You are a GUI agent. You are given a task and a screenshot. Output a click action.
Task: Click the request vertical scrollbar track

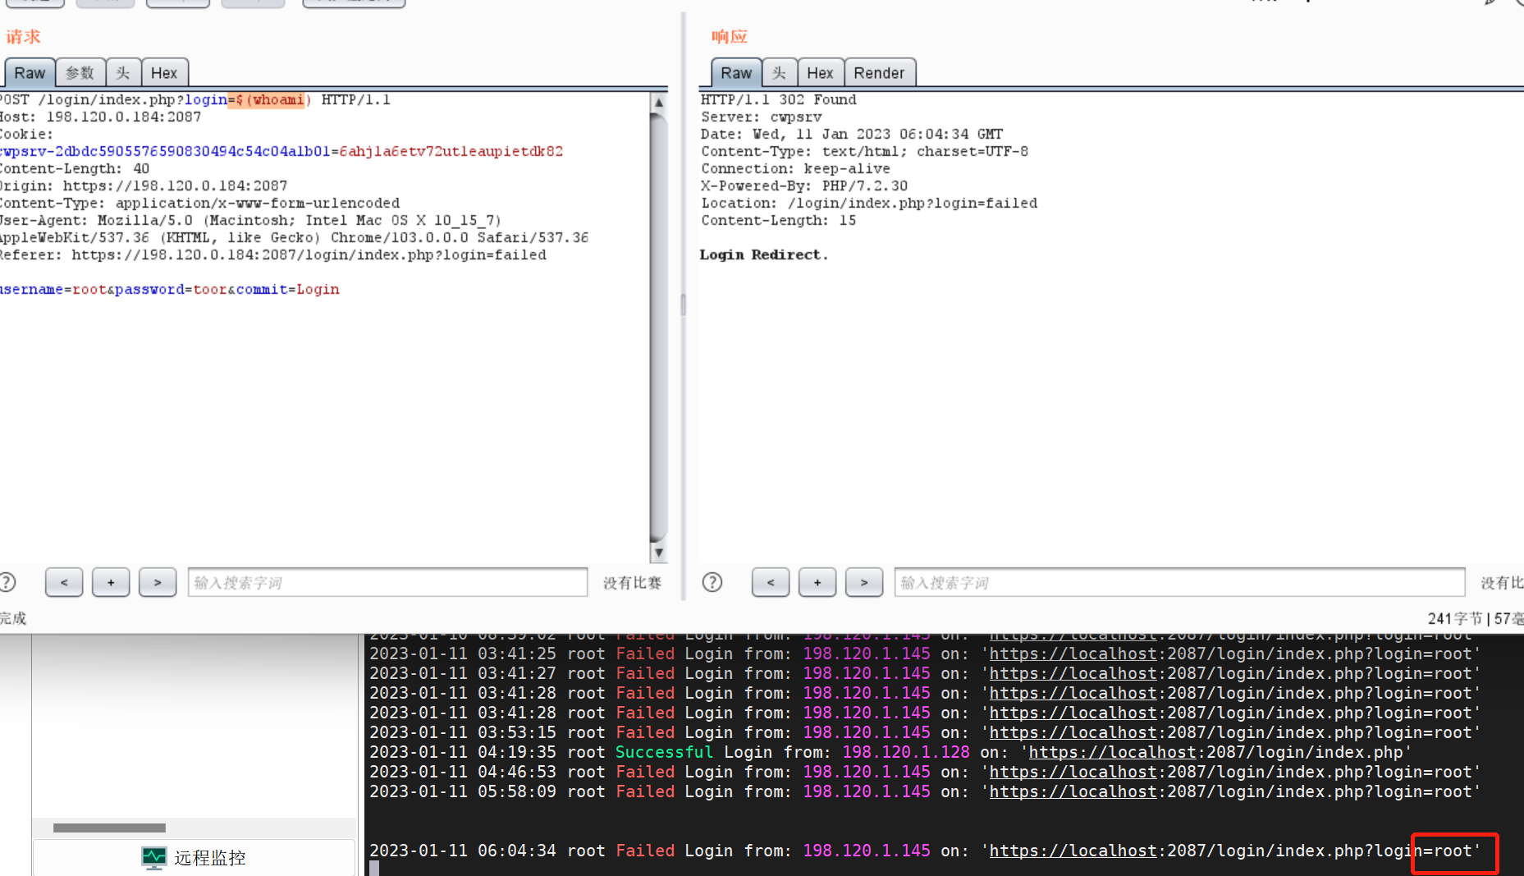[x=658, y=328]
